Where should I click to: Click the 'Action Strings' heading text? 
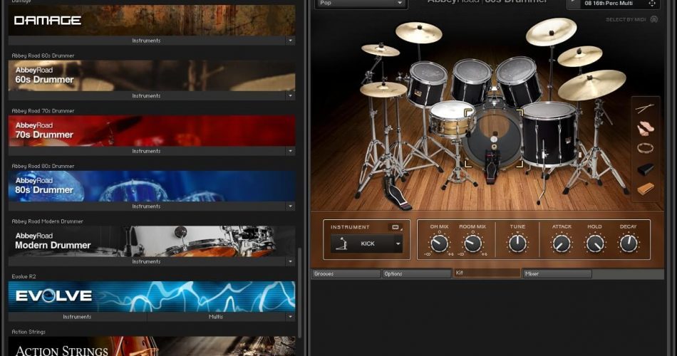point(29,332)
